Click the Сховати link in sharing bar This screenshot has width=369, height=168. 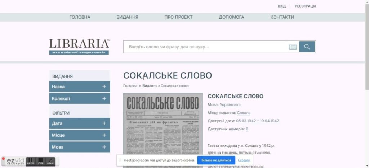[x=244, y=160]
